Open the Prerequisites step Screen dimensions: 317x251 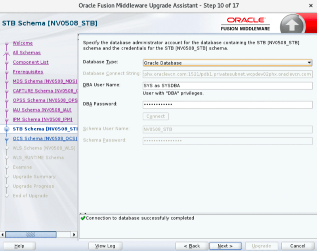(x=28, y=72)
